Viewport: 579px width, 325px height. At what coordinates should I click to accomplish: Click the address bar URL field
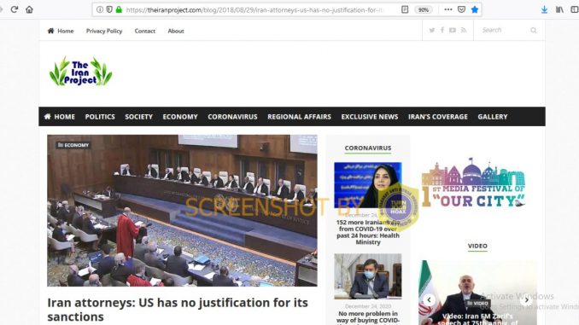(254, 10)
